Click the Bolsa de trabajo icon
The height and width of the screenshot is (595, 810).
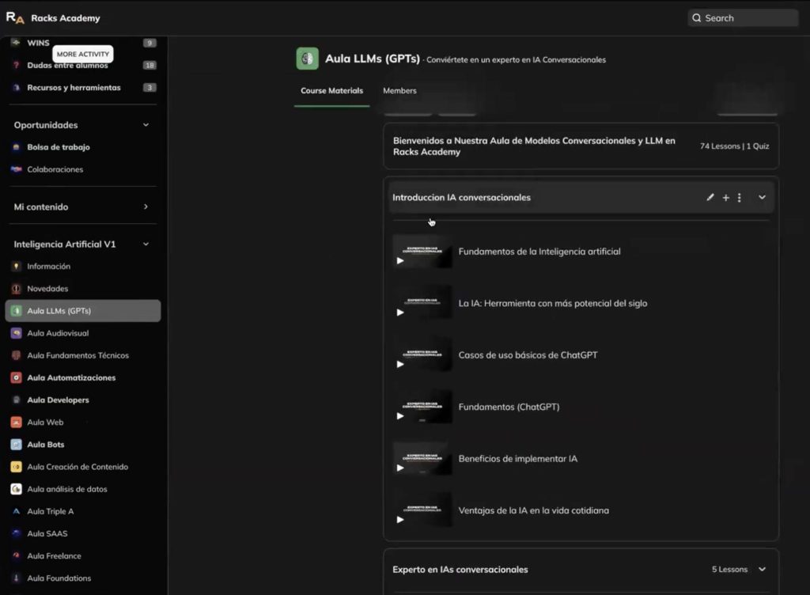coord(16,147)
